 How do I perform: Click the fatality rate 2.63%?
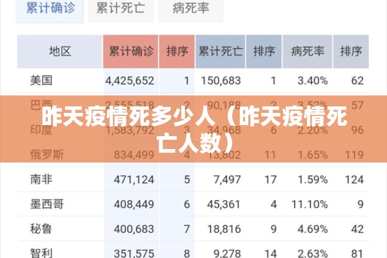(x=312, y=253)
